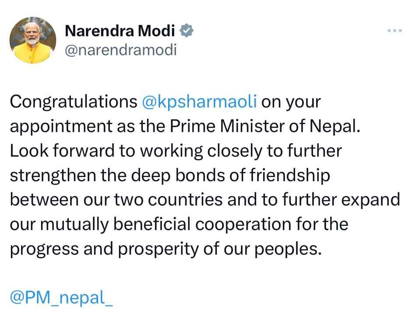The image size is (412, 320).
Task: Click the word "Congratulations" in the tweet
Action: 73,102
